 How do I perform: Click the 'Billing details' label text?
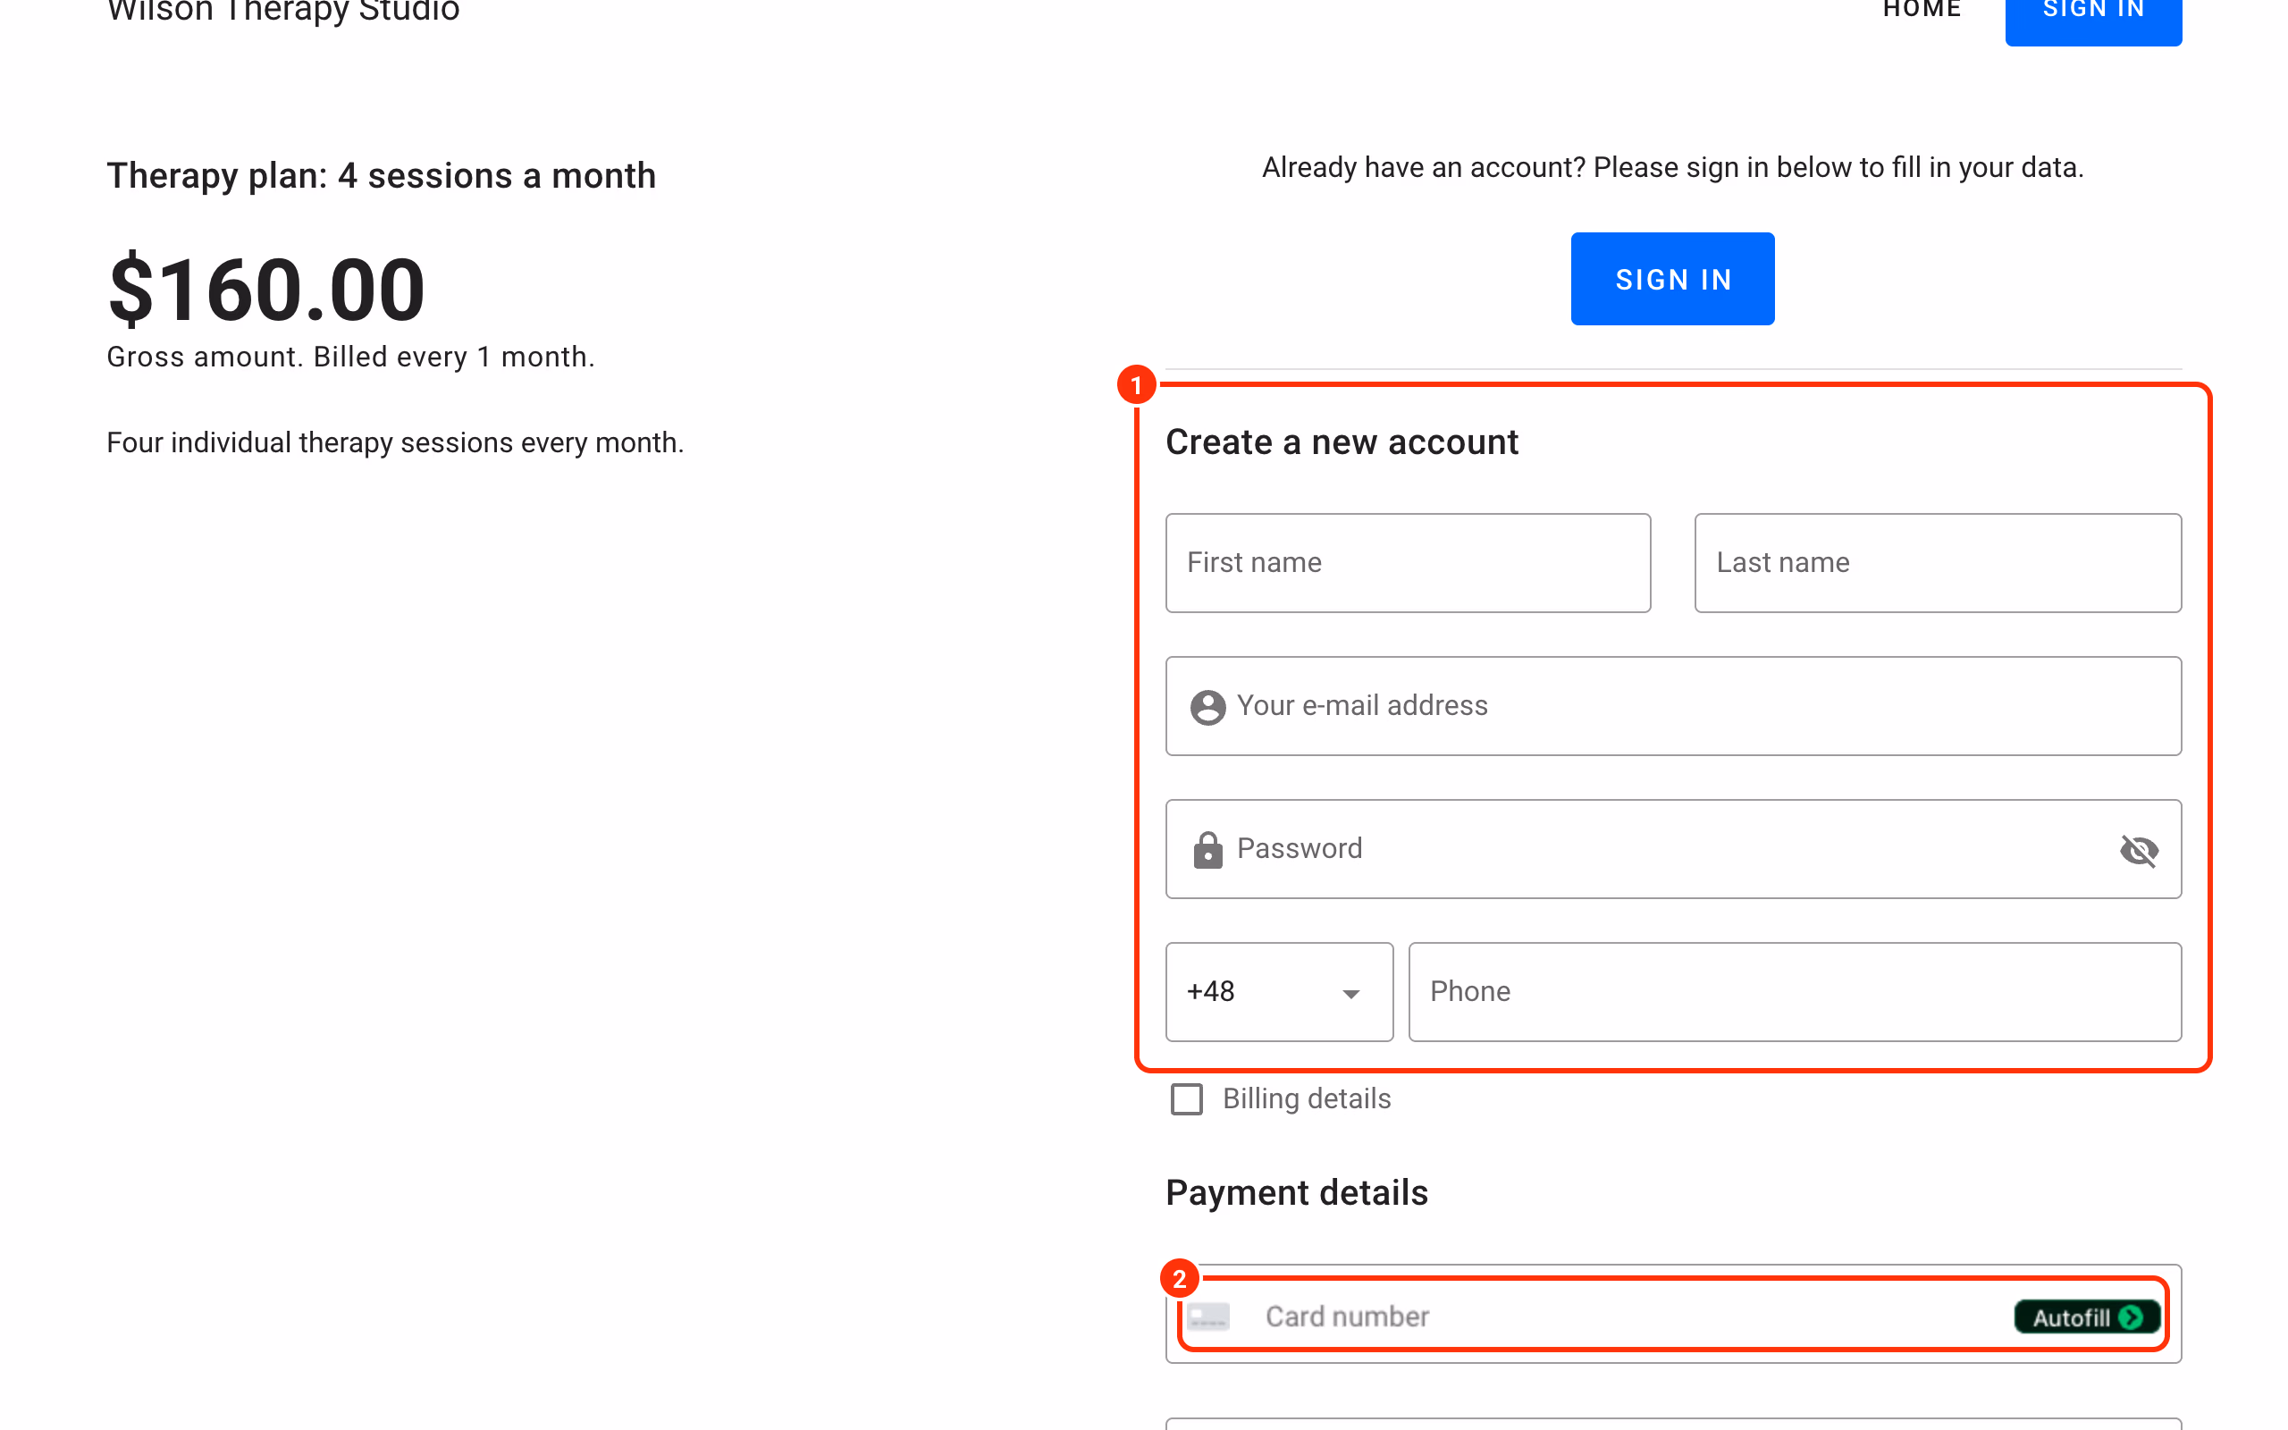coord(1307,1099)
